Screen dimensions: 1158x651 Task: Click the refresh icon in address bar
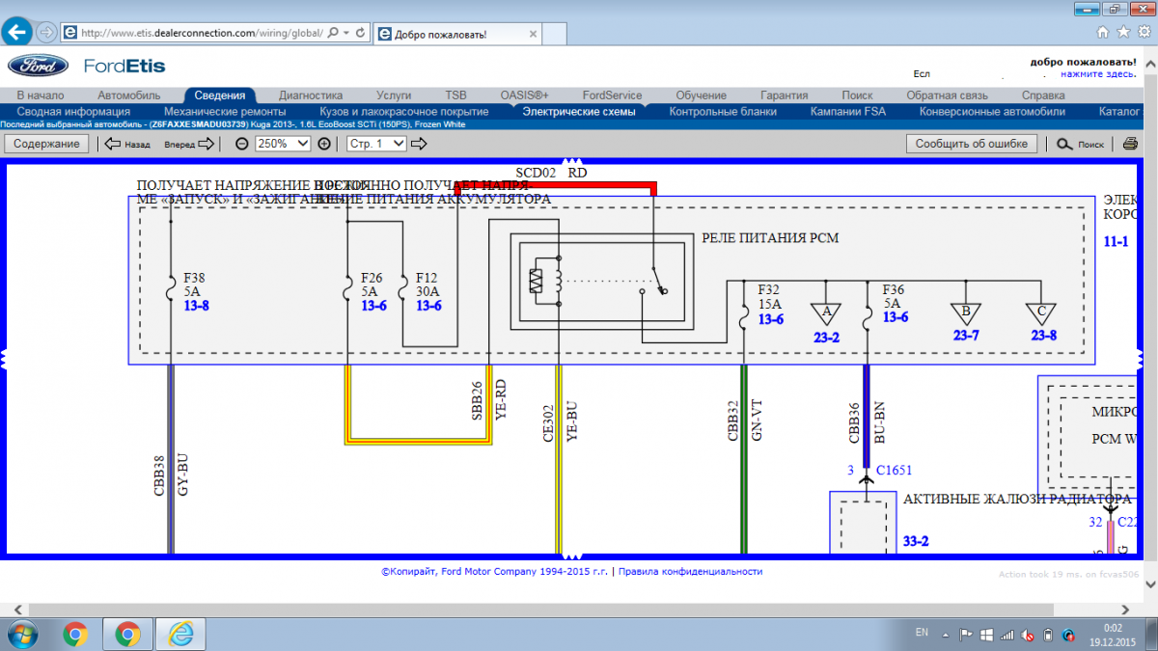[361, 33]
